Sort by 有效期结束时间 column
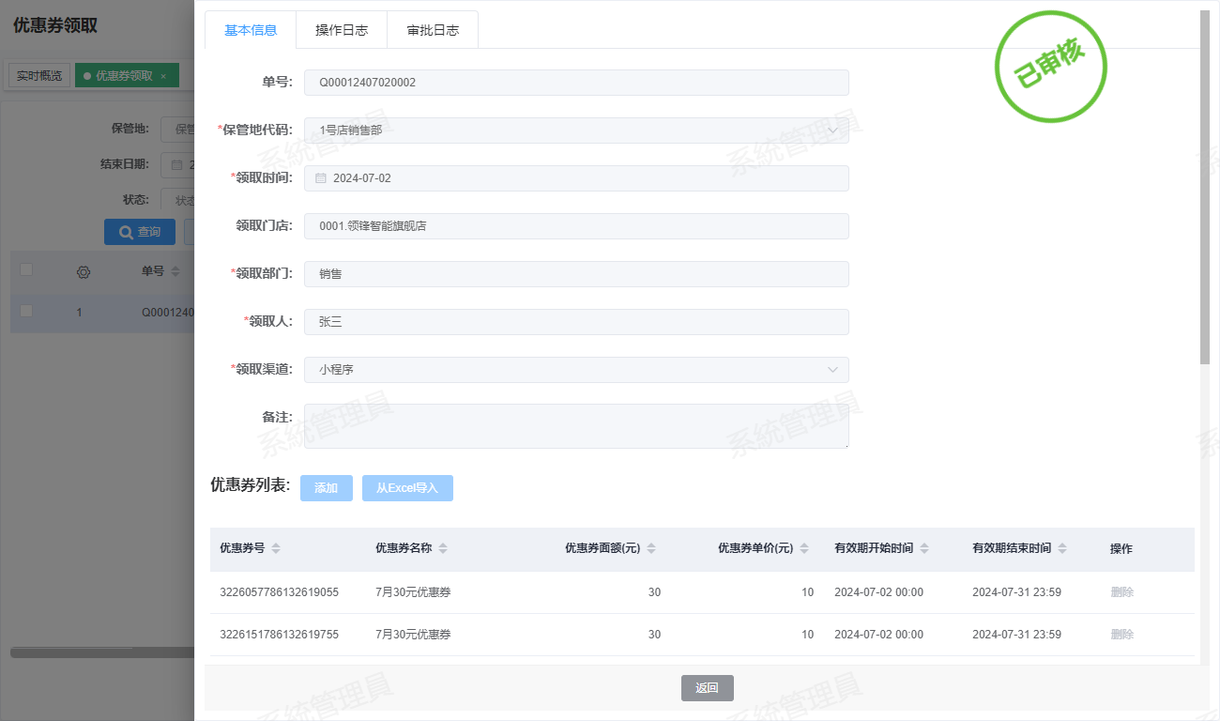Image resolution: width=1220 pixels, height=721 pixels. click(x=1062, y=548)
